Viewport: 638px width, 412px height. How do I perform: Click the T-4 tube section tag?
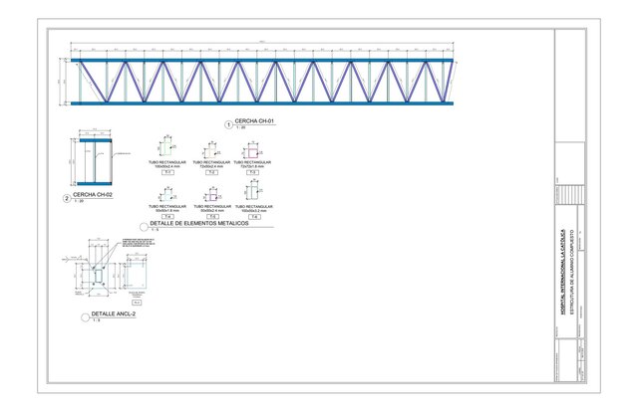(167, 217)
